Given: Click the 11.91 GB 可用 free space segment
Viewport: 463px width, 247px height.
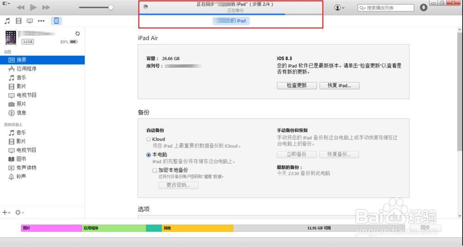Looking at the screenshot, I should tap(319, 228).
